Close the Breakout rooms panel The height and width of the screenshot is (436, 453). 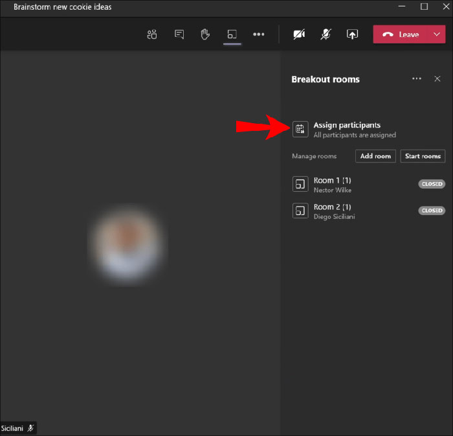tap(437, 78)
